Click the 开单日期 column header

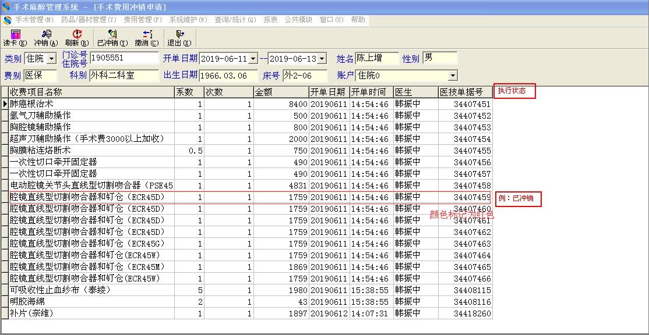329,92
